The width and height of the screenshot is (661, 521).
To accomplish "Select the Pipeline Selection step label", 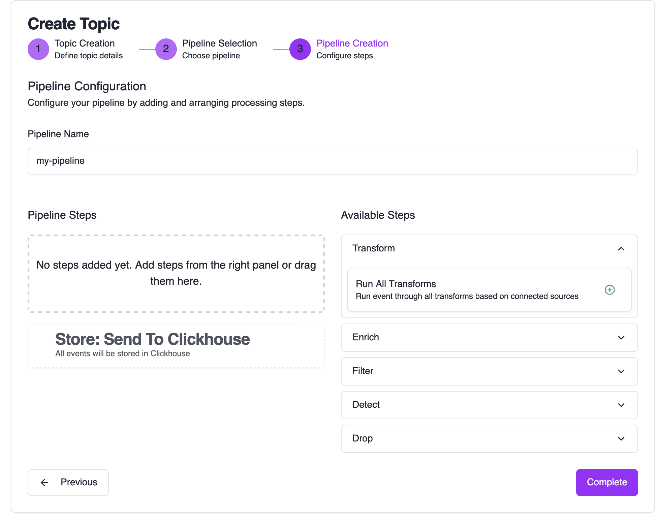I will click(x=219, y=43).
